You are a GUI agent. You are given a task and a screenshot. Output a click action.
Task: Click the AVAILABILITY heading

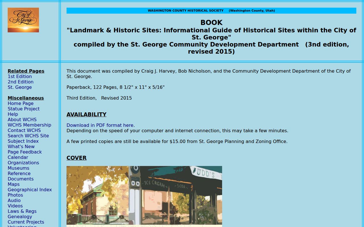pyautogui.click(x=86, y=114)
